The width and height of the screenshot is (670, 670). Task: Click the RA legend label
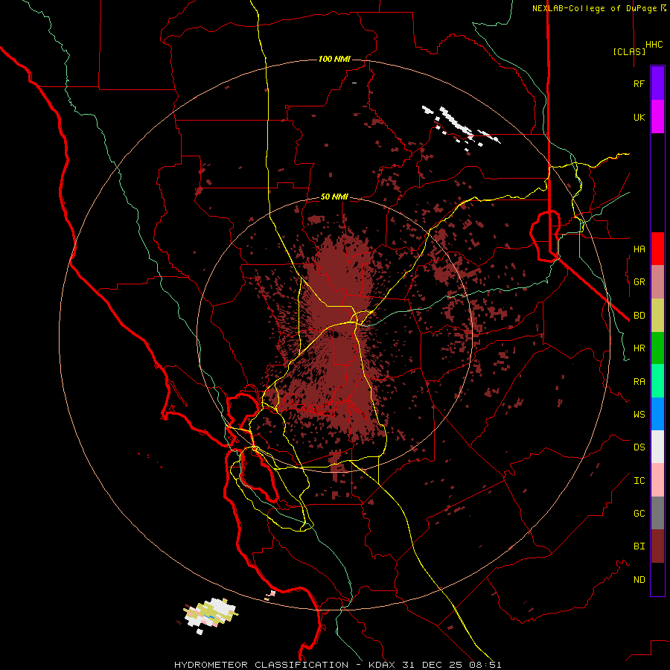[639, 382]
